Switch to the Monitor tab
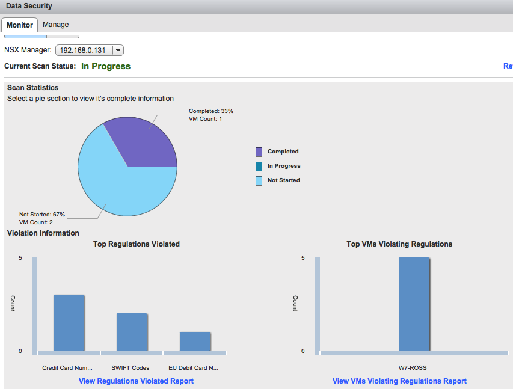This screenshot has width=513, height=389. pyautogui.click(x=20, y=25)
